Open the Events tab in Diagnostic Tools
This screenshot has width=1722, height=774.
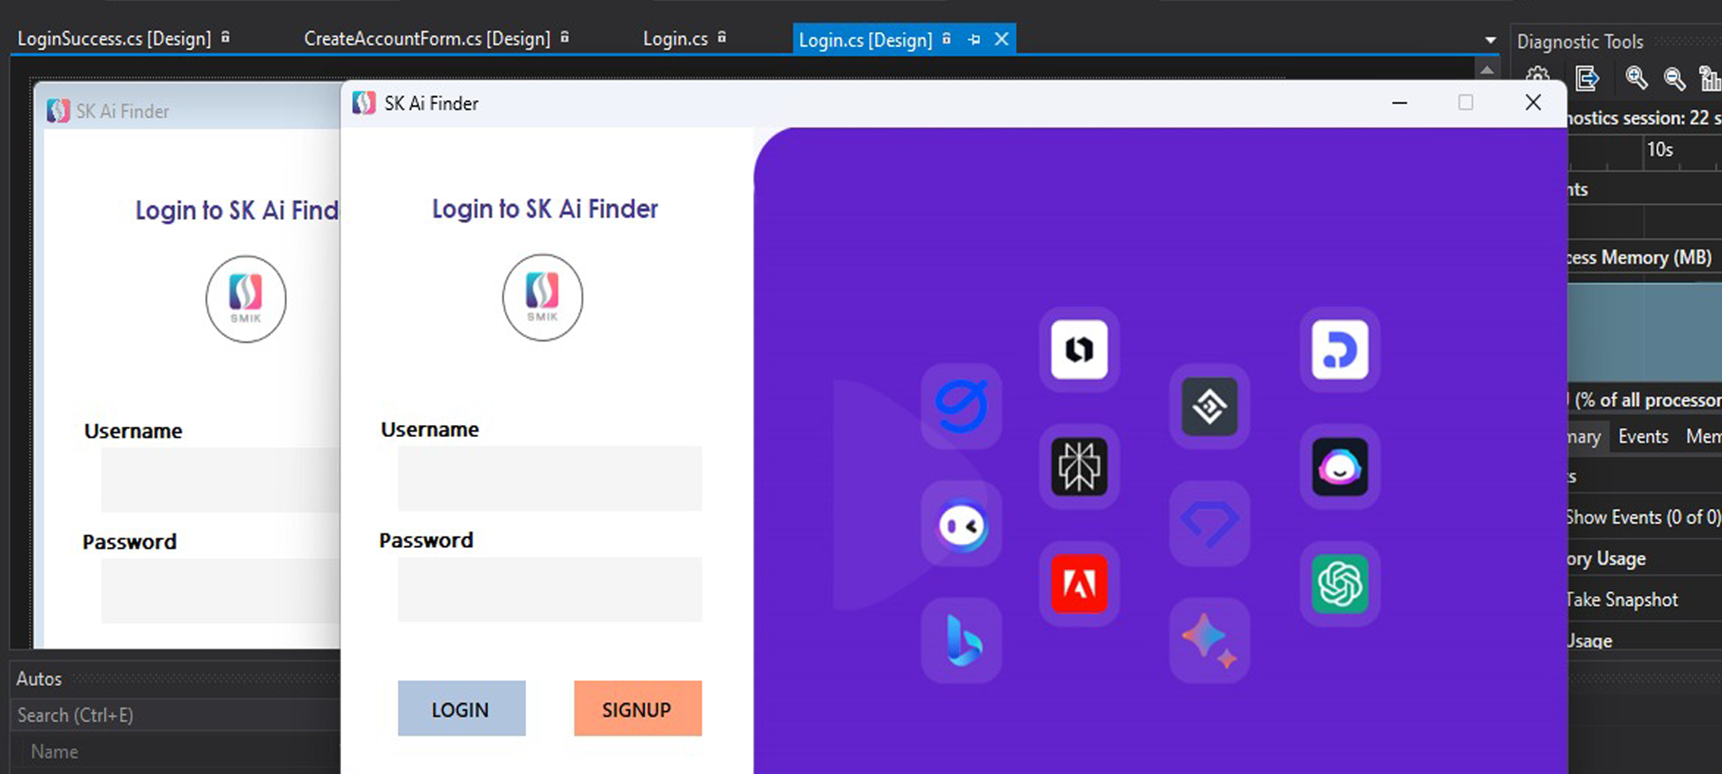click(1643, 436)
